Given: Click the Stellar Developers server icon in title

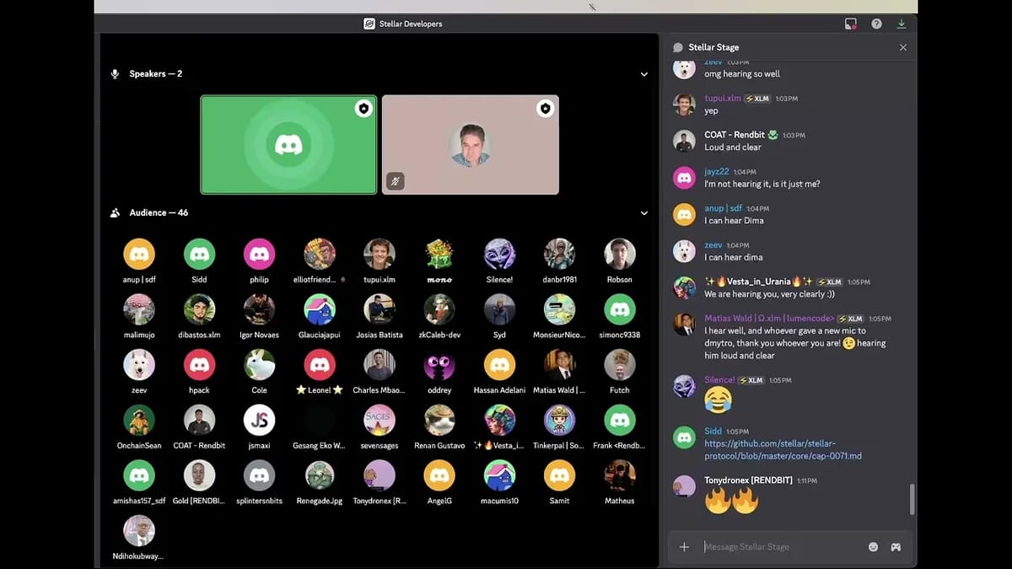Looking at the screenshot, I should pos(369,24).
